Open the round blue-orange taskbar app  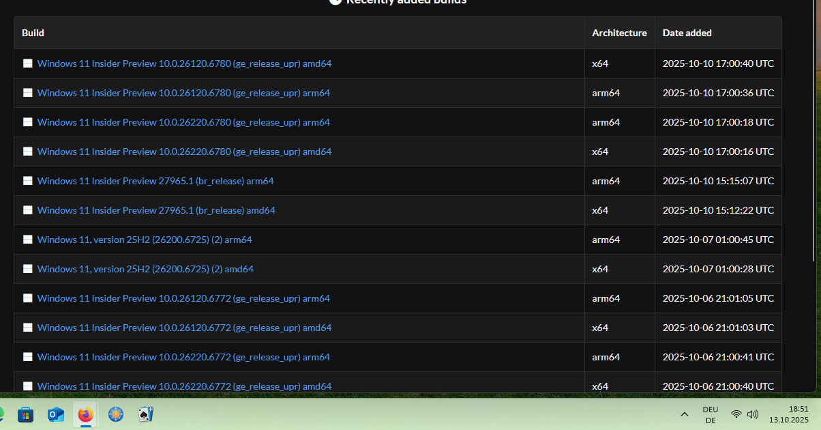coord(115,414)
